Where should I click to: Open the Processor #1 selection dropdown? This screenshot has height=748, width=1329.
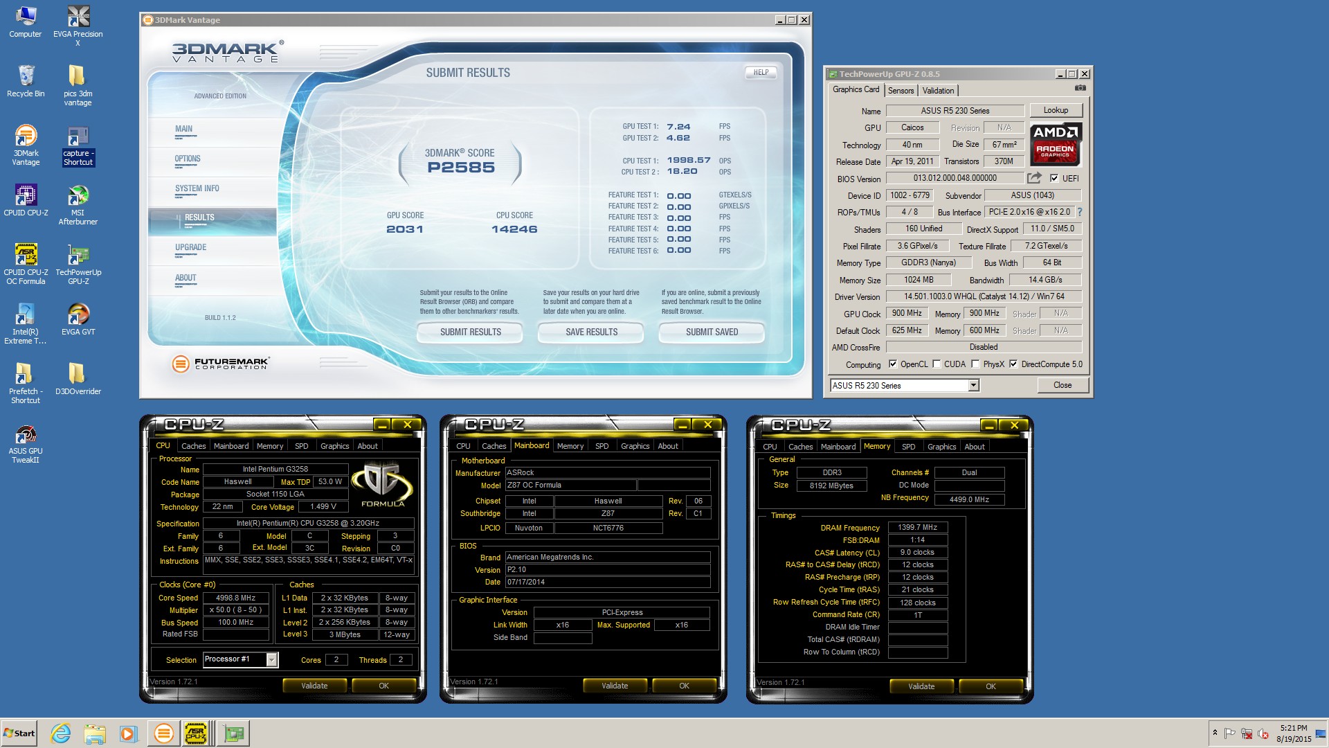271,660
